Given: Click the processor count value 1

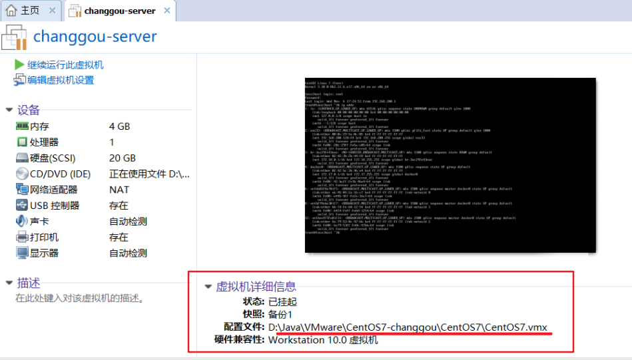Looking at the screenshot, I should tap(112, 142).
